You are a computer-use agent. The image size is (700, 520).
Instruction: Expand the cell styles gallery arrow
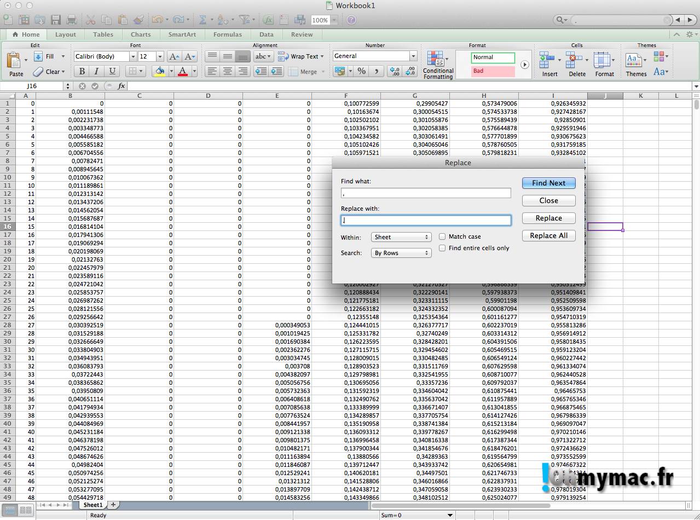coord(524,65)
